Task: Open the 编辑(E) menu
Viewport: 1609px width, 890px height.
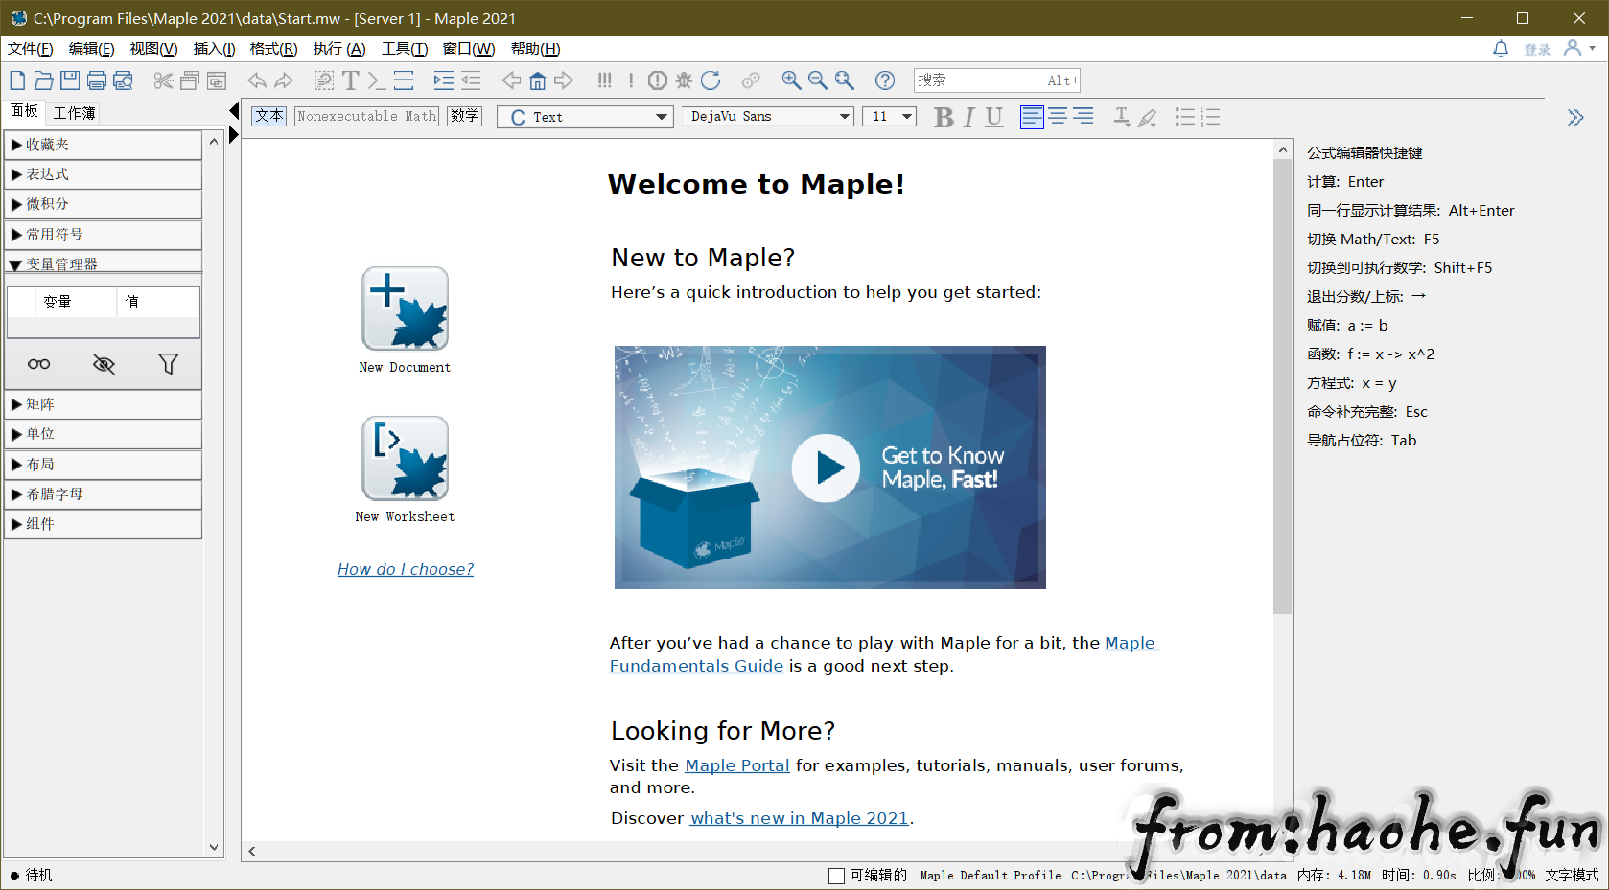Action: 91,49
